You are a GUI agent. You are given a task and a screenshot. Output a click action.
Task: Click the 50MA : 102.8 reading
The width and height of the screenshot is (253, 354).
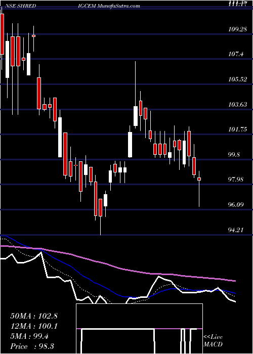[34, 316]
